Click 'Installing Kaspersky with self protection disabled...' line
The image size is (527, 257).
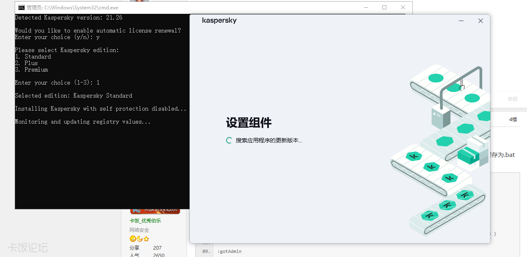coord(101,109)
